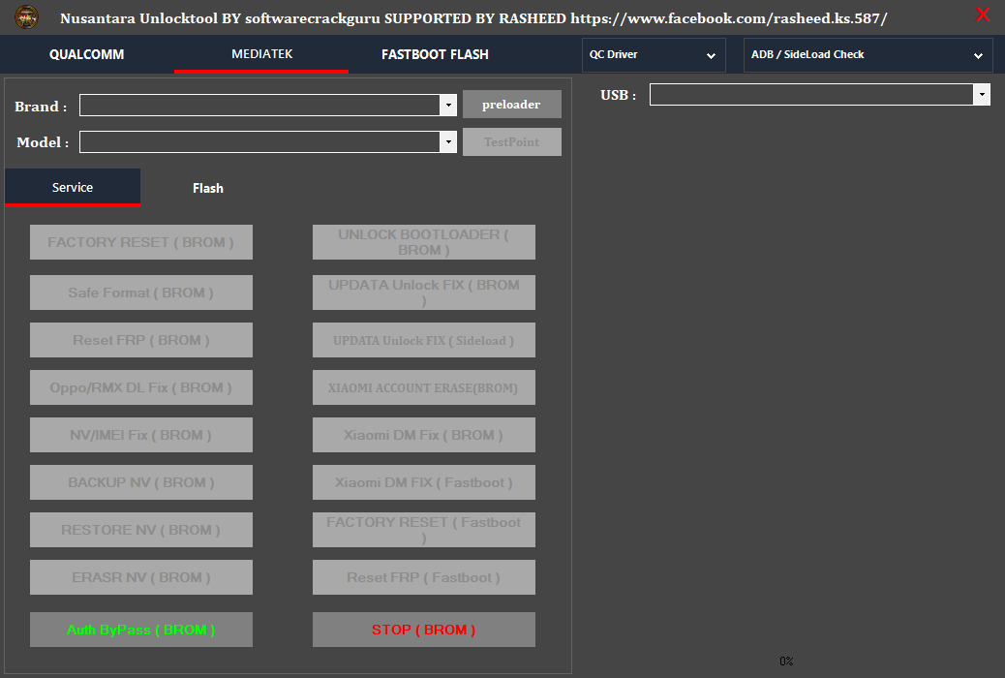1005x678 pixels.
Task: Click UNLOCK BOOTLOADER ( BROM )
Action: (x=423, y=241)
